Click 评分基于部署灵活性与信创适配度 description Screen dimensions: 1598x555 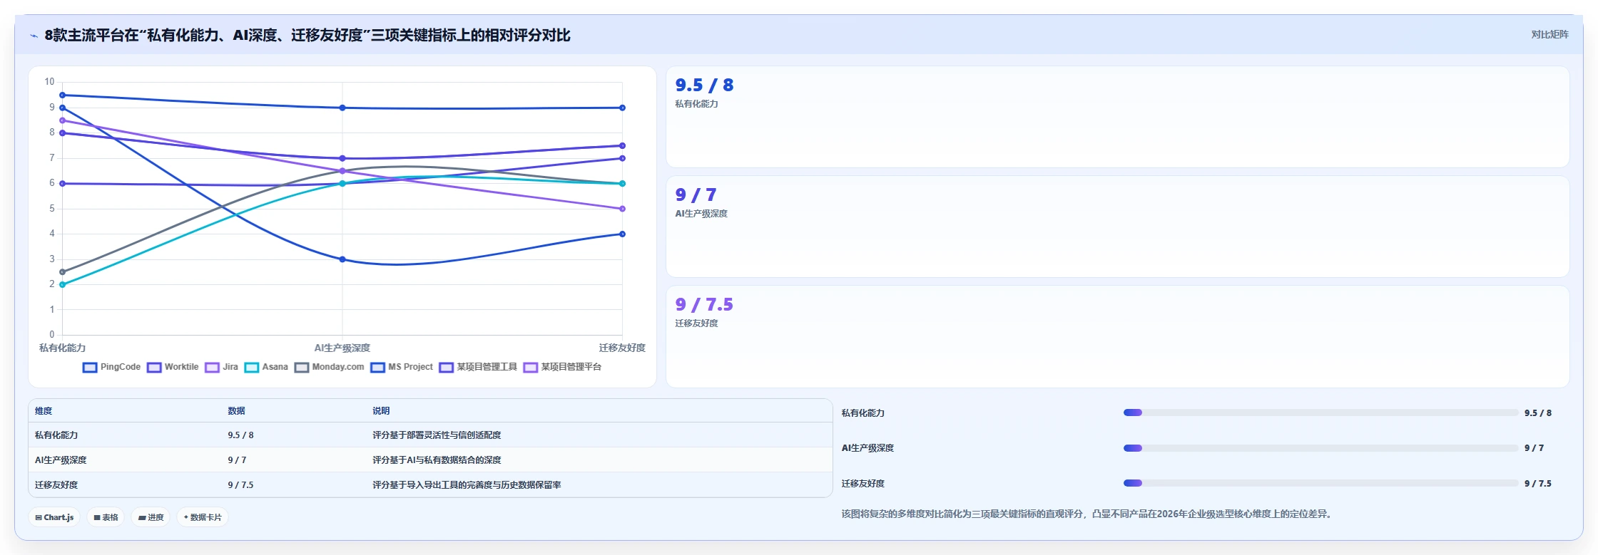click(437, 435)
